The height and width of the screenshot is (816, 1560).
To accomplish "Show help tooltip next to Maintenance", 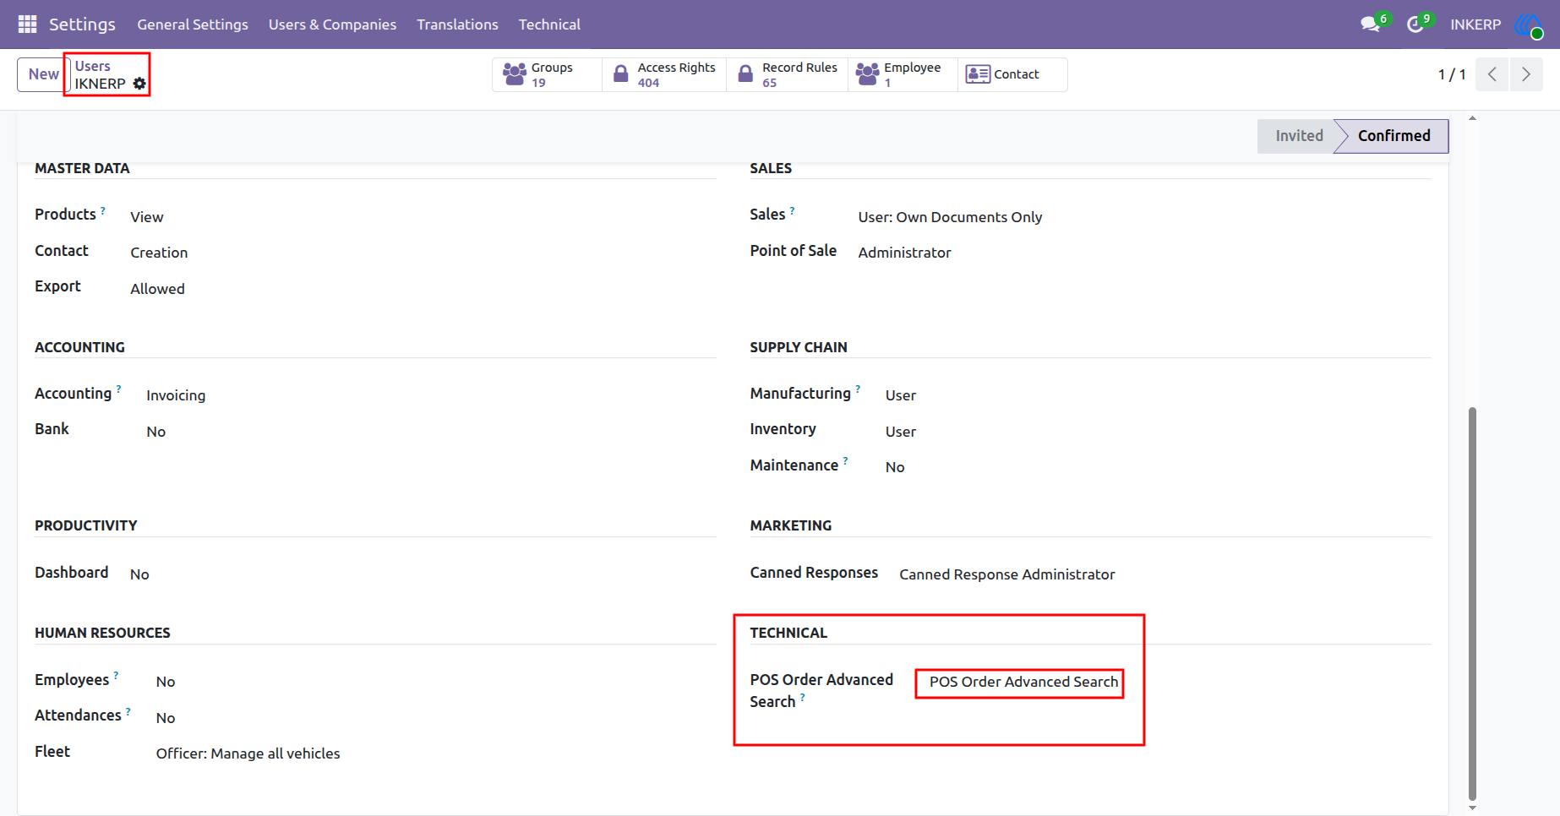I will [x=845, y=461].
